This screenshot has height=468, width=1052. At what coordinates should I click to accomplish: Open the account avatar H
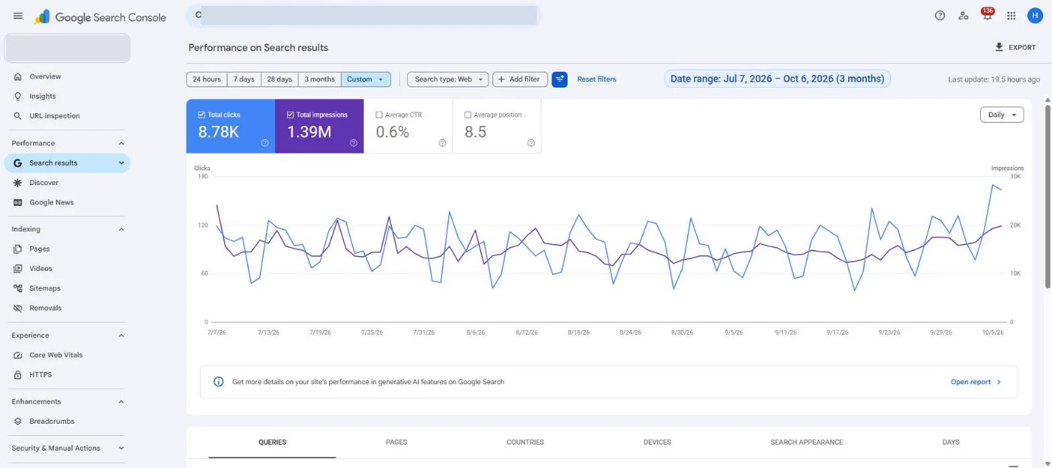[x=1035, y=15]
